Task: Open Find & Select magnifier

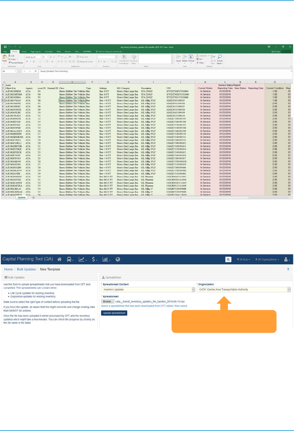Action: (220, 59)
